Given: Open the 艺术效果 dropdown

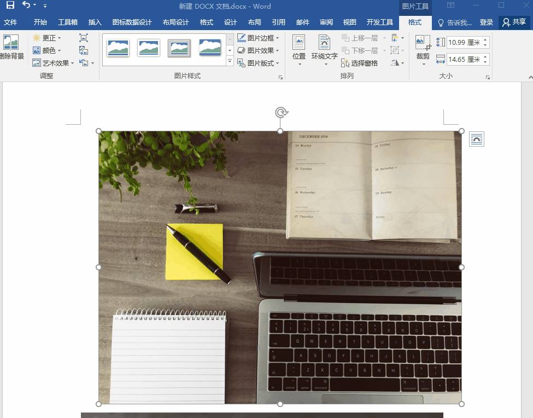Looking at the screenshot, I should (54, 63).
